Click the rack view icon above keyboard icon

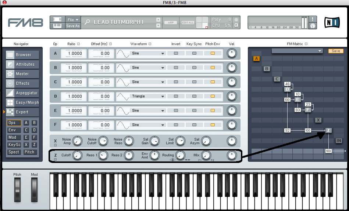(x=57, y=19)
